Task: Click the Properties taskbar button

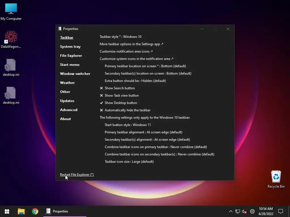Action: point(65,211)
